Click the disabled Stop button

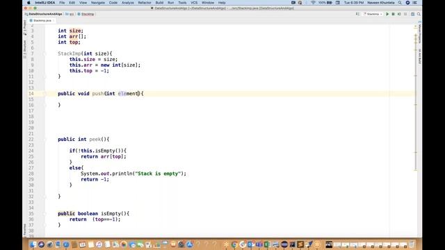405,14
